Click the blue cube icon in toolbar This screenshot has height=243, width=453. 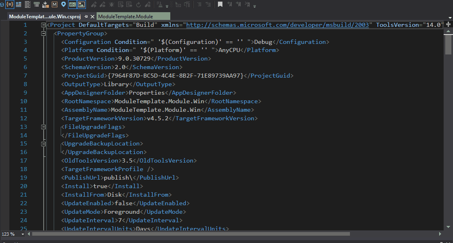point(2,4)
